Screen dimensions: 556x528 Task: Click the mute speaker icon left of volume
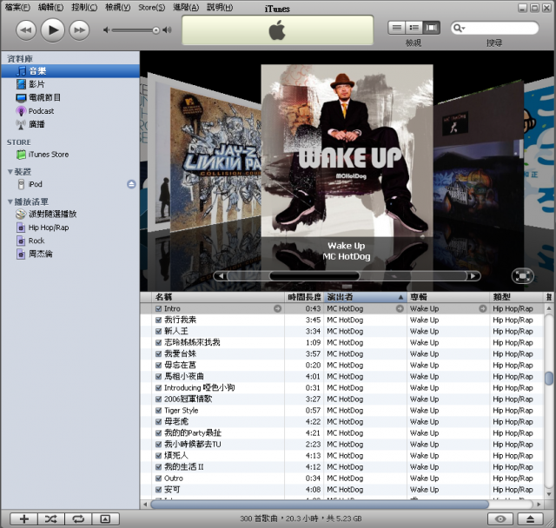tap(106, 30)
